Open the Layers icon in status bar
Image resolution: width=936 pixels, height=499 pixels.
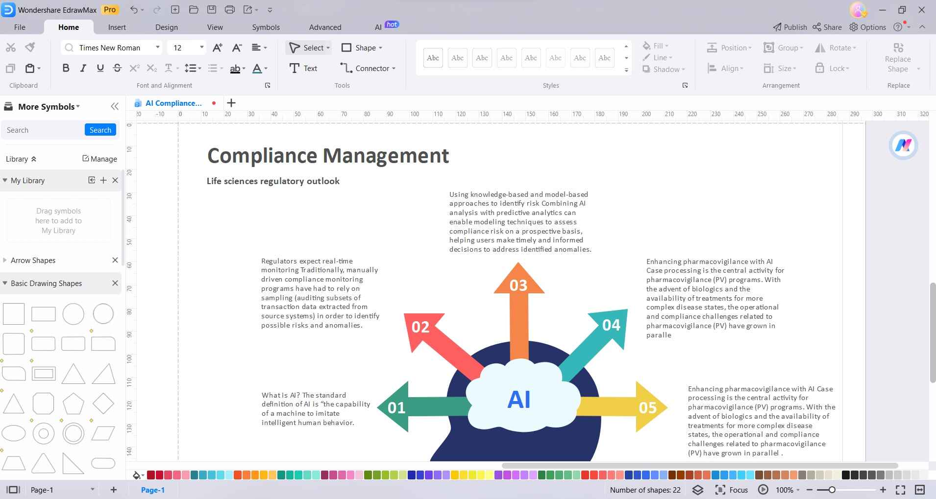coord(698,490)
